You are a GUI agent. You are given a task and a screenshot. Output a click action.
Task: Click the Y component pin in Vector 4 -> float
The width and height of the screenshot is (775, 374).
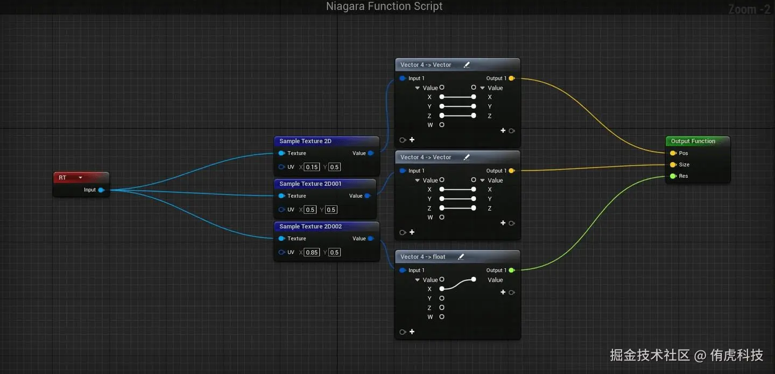[x=442, y=298]
